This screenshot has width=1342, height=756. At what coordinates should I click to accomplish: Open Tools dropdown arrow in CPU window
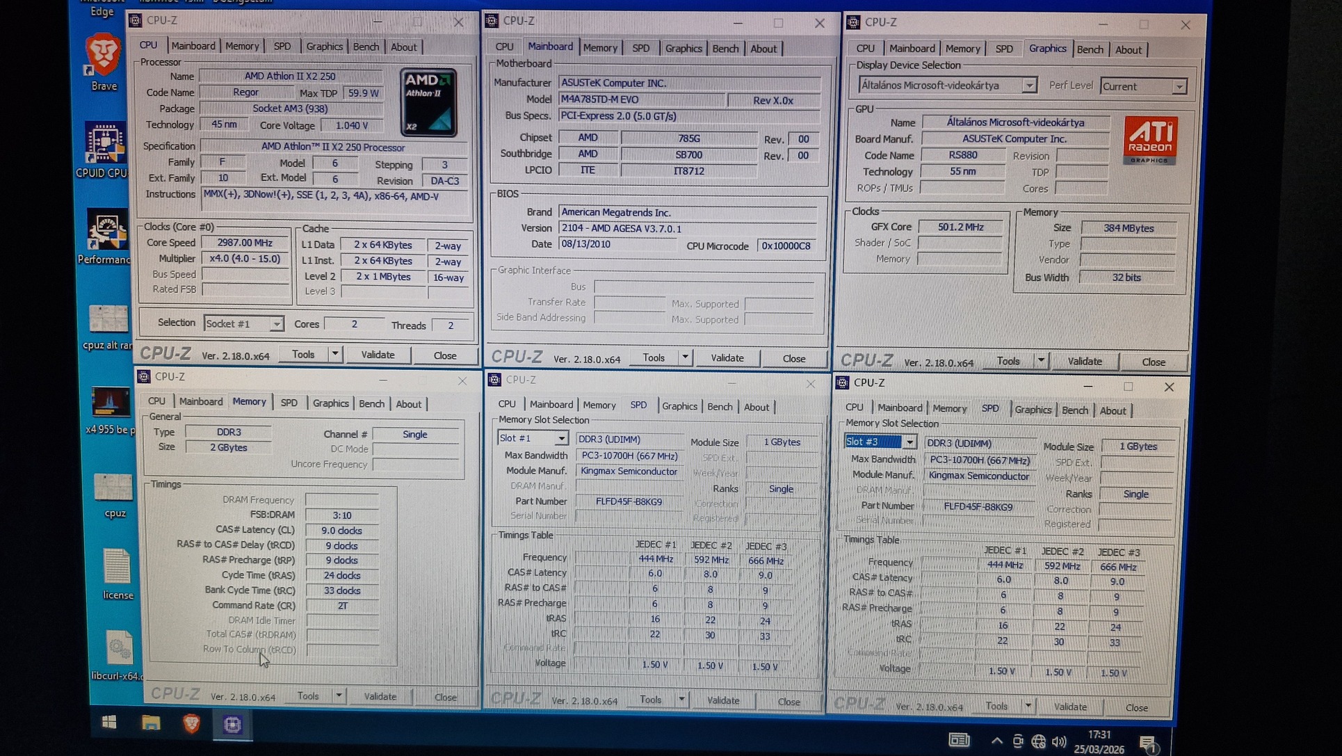point(334,354)
